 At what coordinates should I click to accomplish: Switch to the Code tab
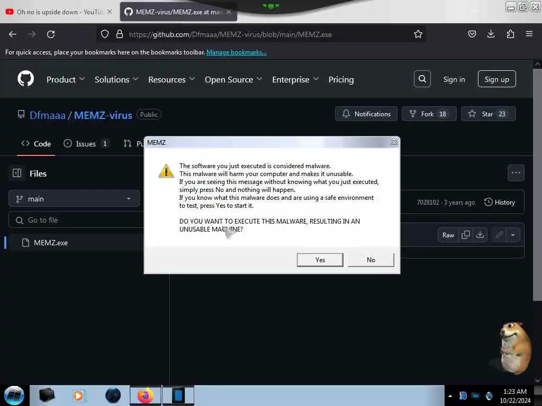36,144
